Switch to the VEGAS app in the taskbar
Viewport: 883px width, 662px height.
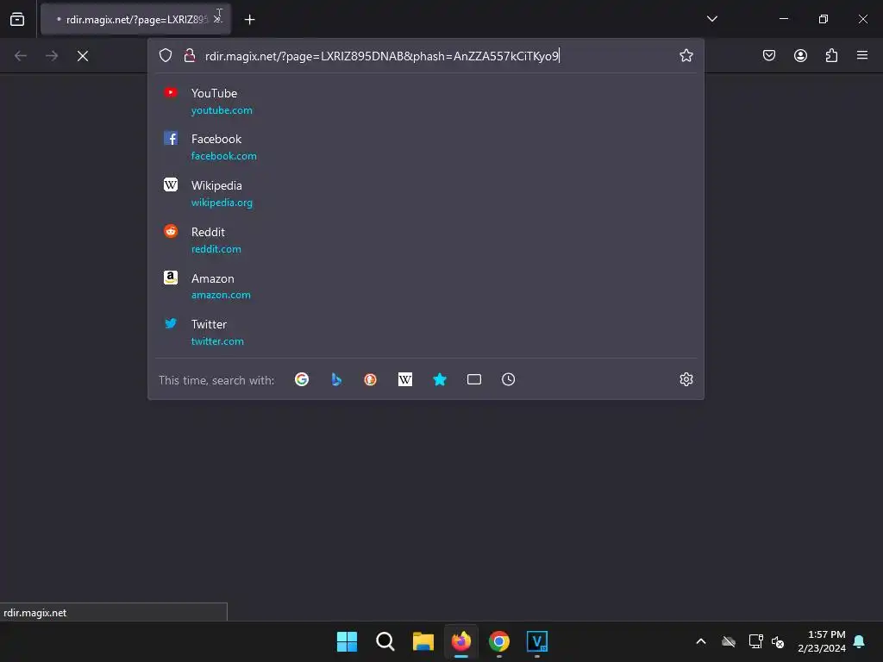click(x=537, y=641)
